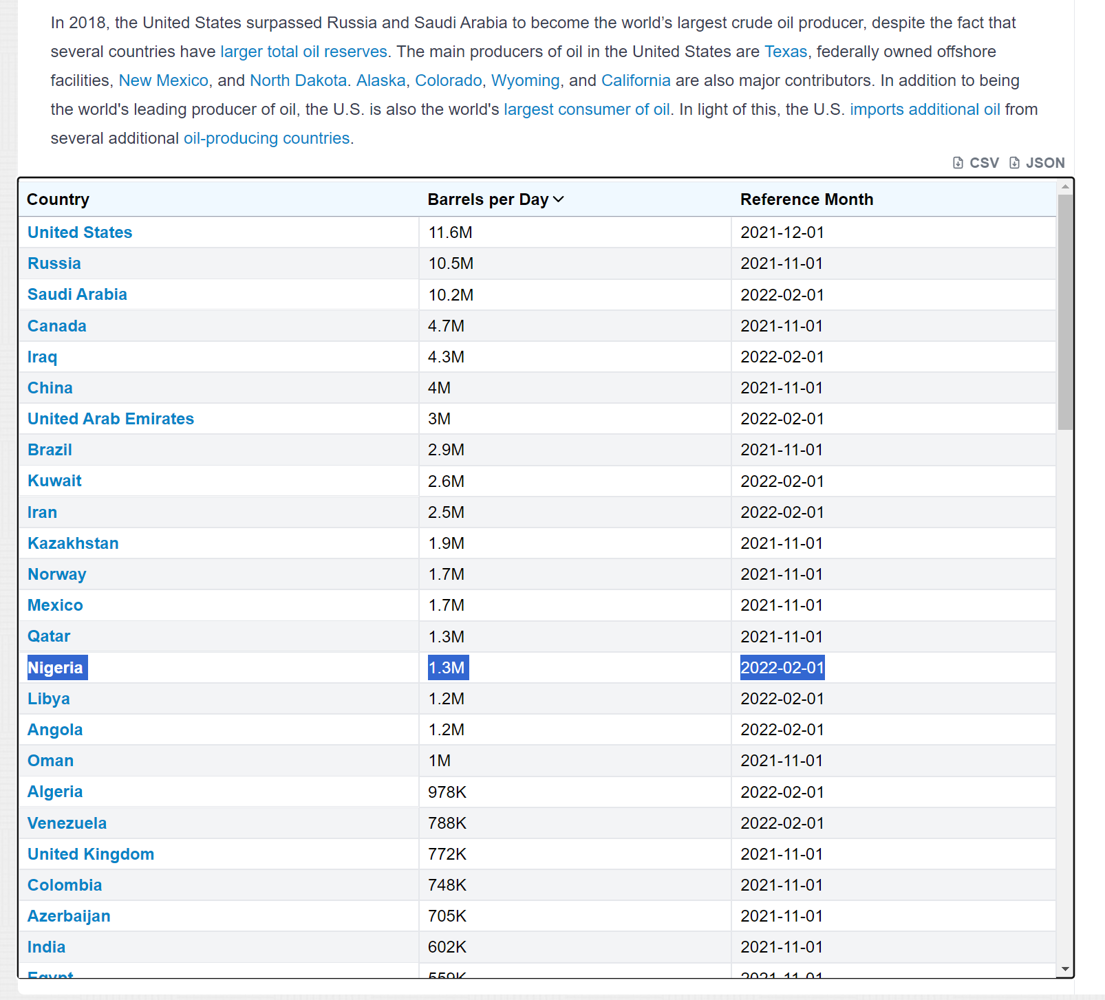Click the 11.6M value for United States
The height and width of the screenshot is (1000, 1105).
450,232
